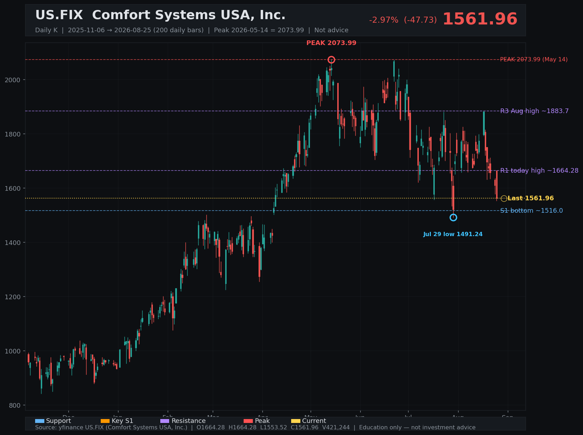Screen dimensions: 583x435
Task: Click the red Peak legend swatch
Action: [x=248, y=421]
